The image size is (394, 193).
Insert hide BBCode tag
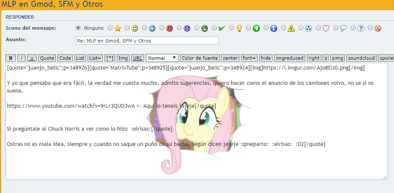266,58
